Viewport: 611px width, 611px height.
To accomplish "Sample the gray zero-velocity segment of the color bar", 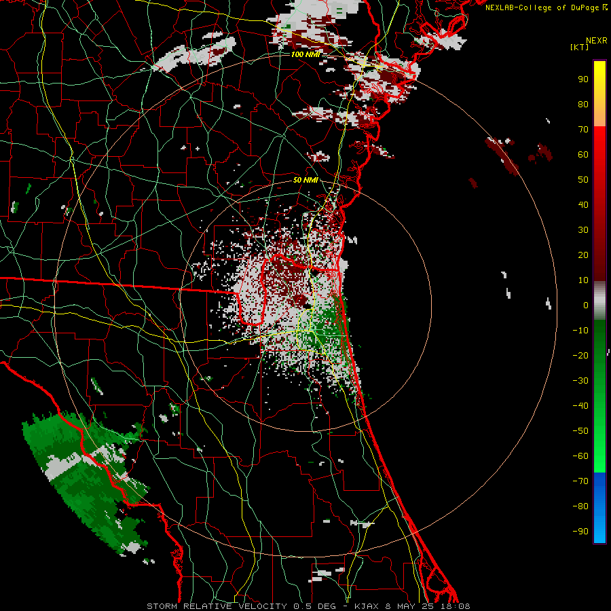I will pyautogui.click(x=599, y=301).
